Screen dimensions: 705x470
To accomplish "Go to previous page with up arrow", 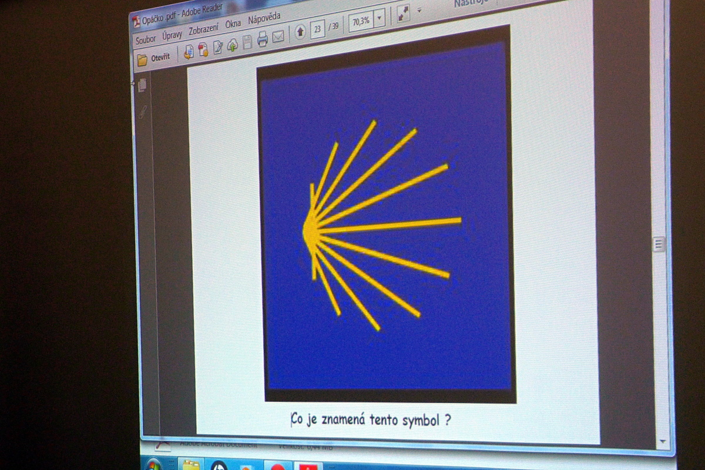I will coord(300,32).
